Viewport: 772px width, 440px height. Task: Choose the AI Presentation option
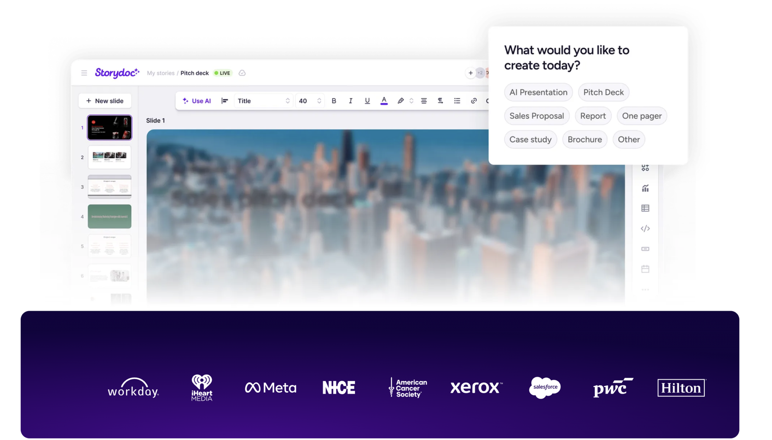pyautogui.click(x=538, y=92)
